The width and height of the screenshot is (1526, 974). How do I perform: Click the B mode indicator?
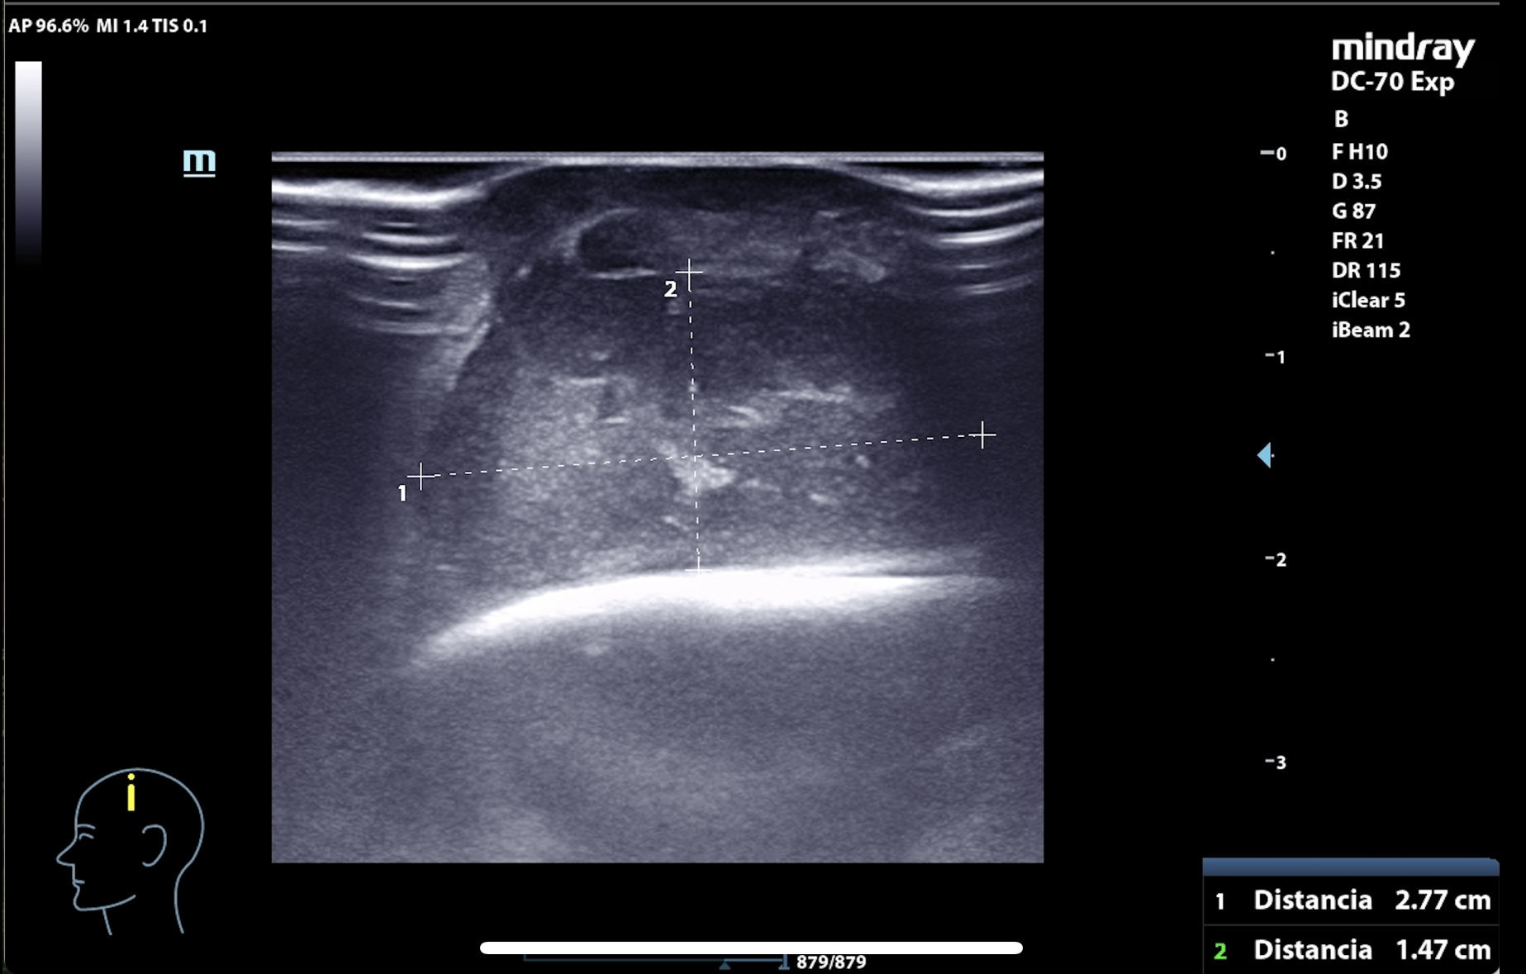(1341, 120)
